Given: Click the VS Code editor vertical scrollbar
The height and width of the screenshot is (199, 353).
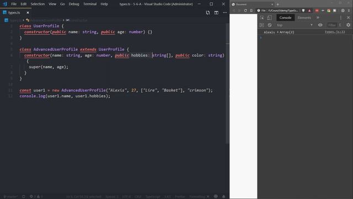Looking at the screenshot, I should point(227,83).
